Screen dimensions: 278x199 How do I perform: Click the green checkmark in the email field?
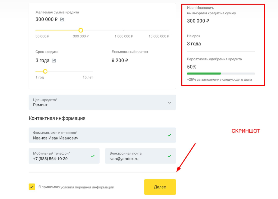click(x=169, y=156)
